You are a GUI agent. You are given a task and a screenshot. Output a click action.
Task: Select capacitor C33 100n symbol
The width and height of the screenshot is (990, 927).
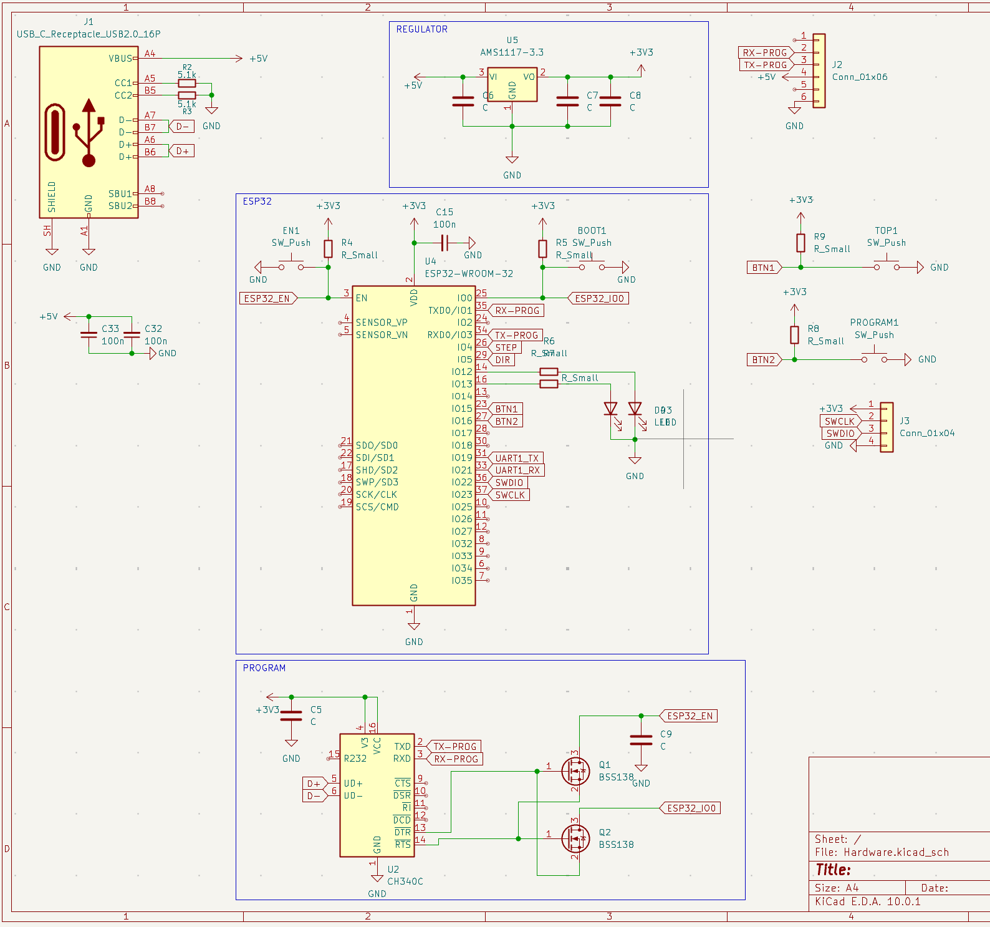tap(89, 335)
